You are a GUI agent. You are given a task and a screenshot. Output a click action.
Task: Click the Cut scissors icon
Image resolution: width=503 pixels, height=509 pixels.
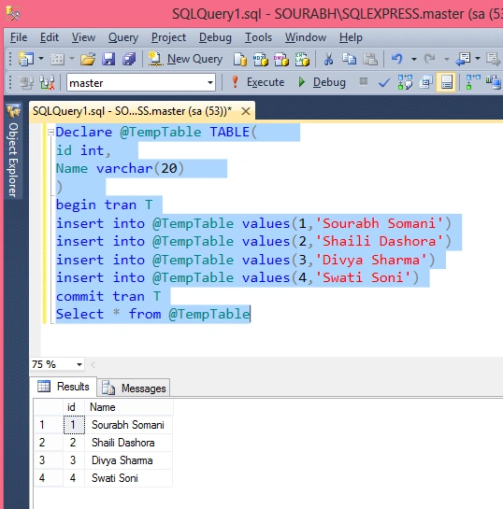328,59
